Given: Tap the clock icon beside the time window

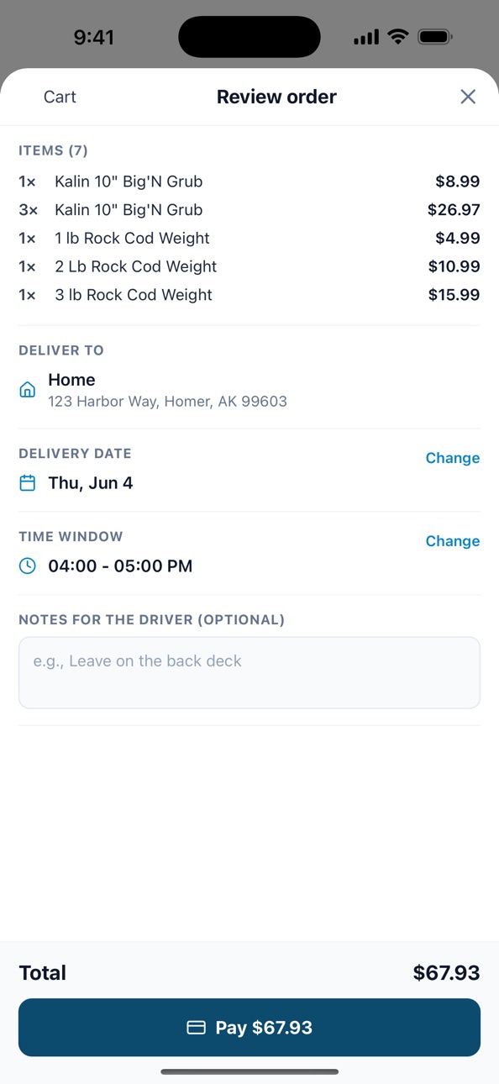Looking at the screenshot, I should (x=28, y=566).
